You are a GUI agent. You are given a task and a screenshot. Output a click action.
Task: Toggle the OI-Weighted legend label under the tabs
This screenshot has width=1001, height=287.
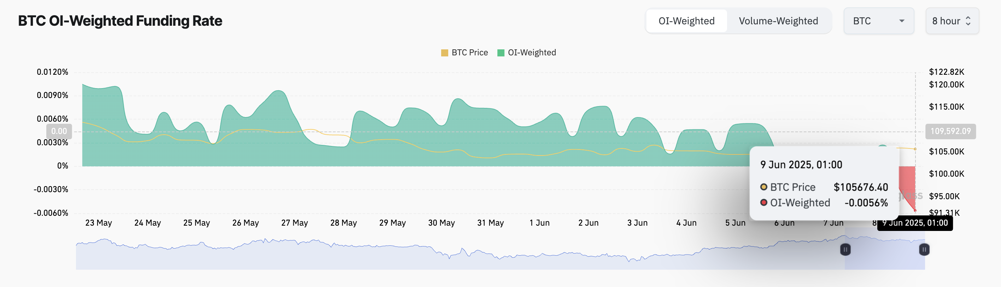532,52
